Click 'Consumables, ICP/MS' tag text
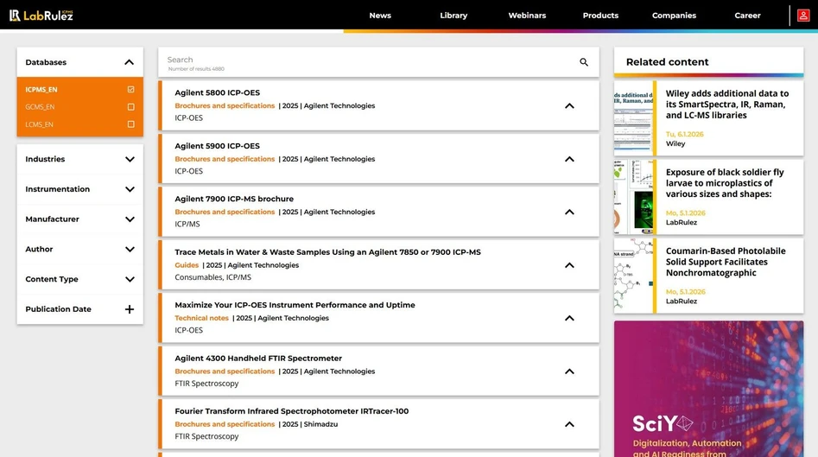The image size is (818, 457). coord(212,277)
